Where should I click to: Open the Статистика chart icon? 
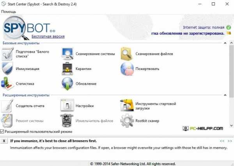(x=8, y=84)
